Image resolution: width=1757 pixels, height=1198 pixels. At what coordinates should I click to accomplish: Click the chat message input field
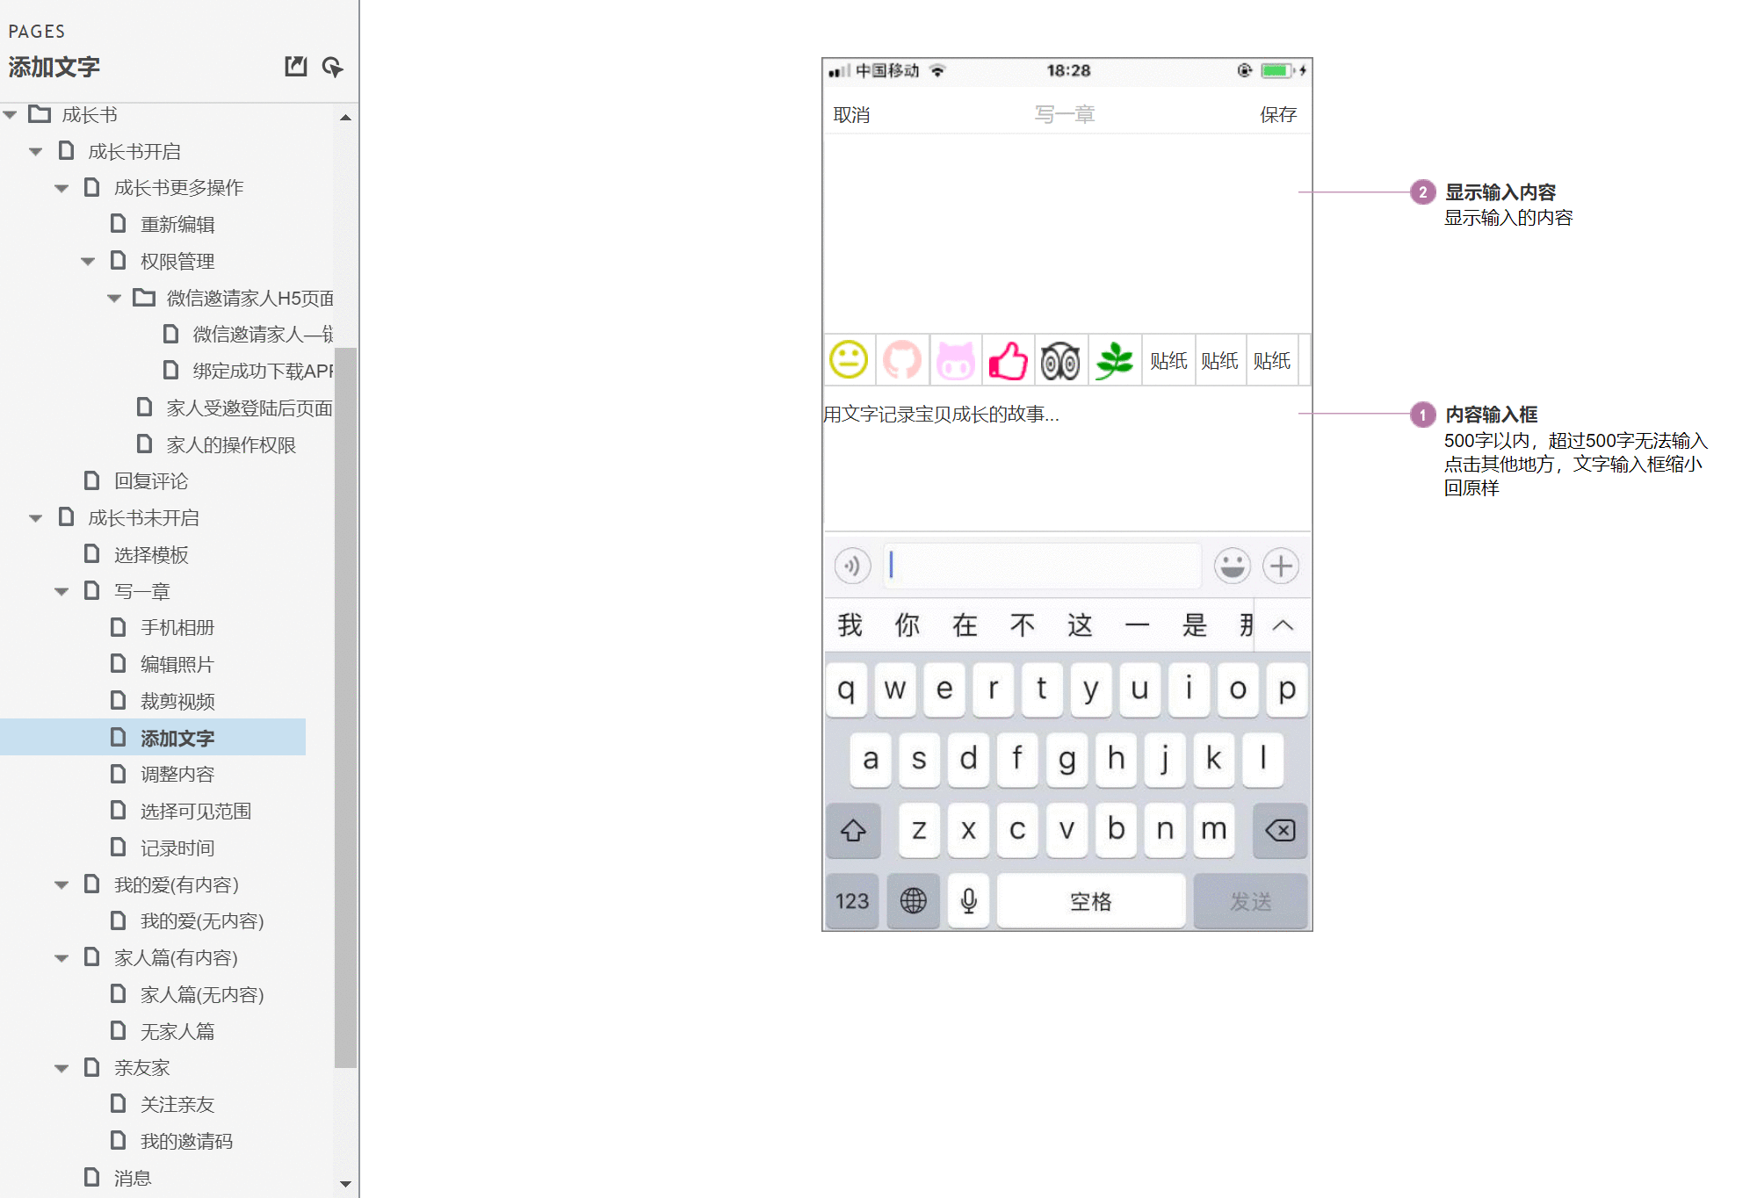[1042, 566]
